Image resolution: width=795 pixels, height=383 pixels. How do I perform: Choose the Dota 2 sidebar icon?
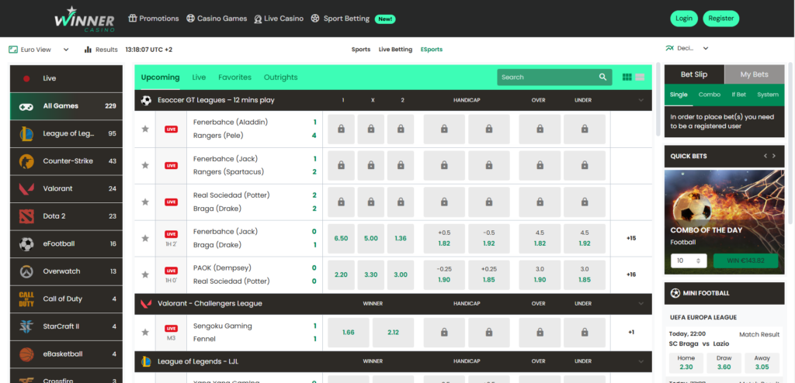(x=26, y=216)
